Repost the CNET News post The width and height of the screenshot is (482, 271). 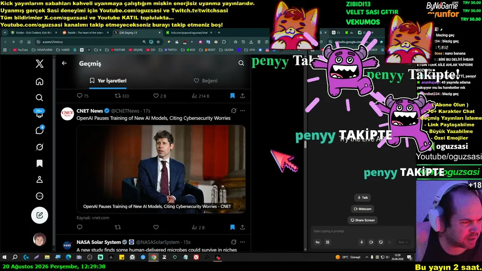click(x=118, y=227)
